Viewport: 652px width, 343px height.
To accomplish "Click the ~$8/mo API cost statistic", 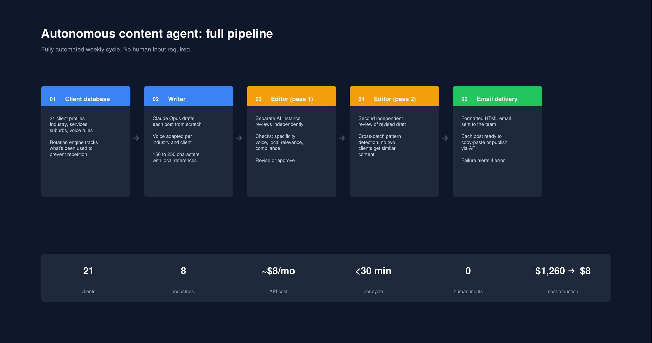I will [x=278, y=279].
